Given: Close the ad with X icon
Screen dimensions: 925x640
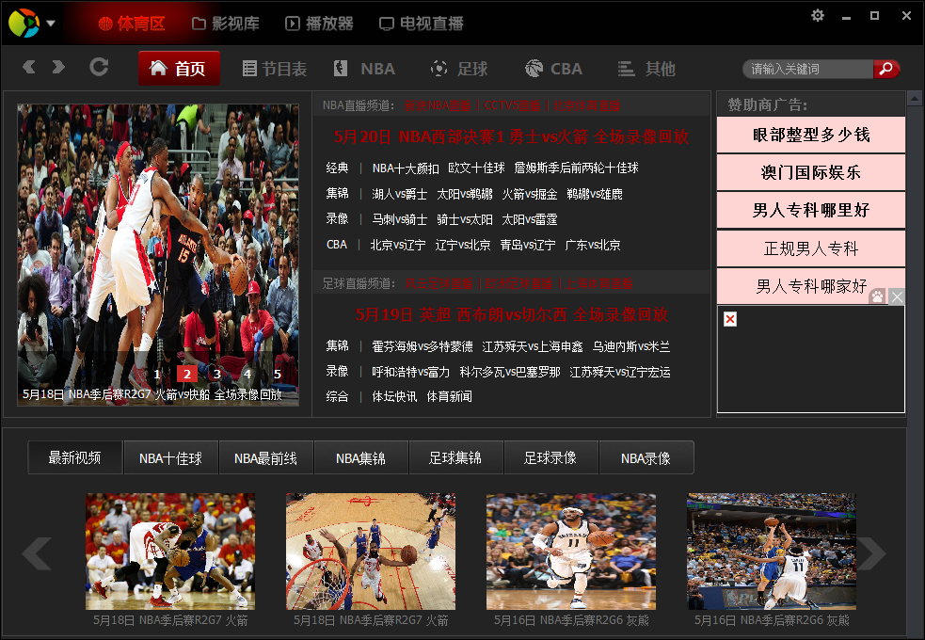Looking at the screenshot, I should [897, 296].
